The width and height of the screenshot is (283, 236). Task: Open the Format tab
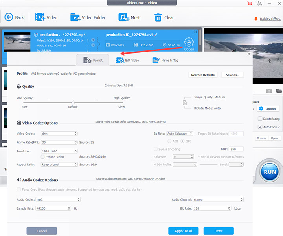93,60
